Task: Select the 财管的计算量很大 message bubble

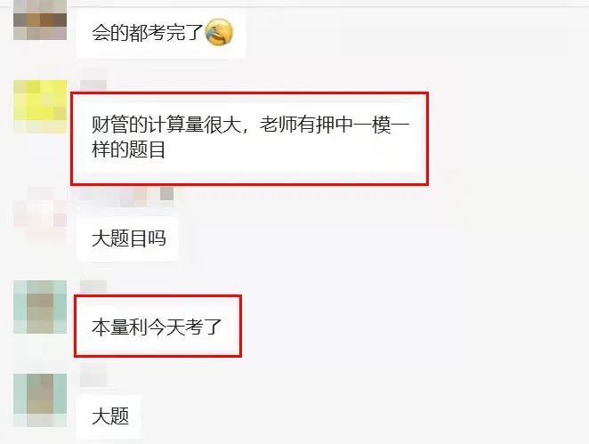Action: tap(249, 138)
